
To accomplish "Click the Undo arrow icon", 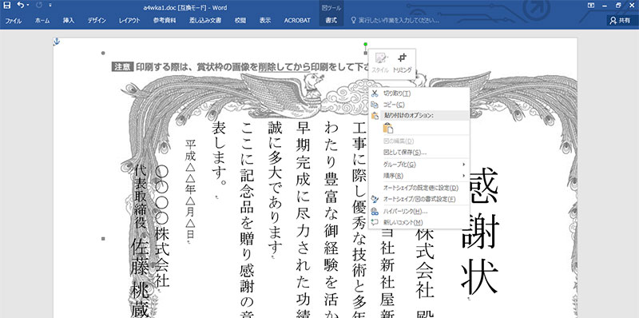I will 21,6.
